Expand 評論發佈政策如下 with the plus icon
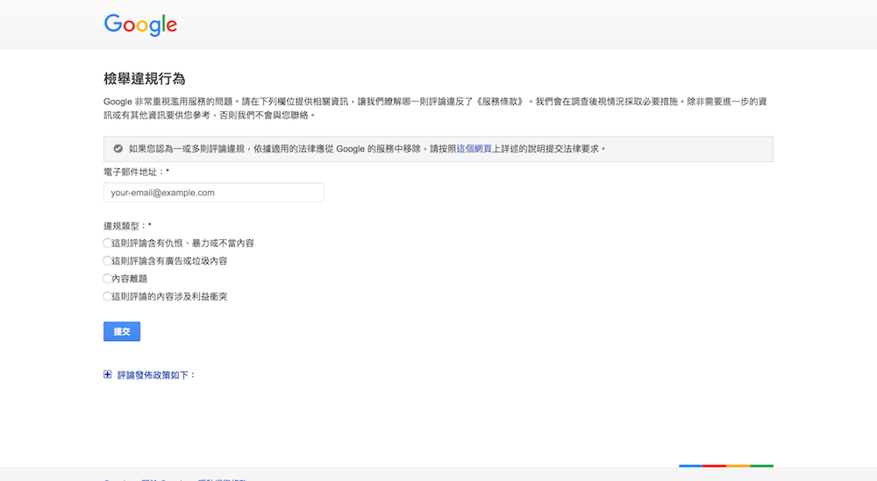Image resolution: width=877 pixels, height=481 pixels. (107, 374)
